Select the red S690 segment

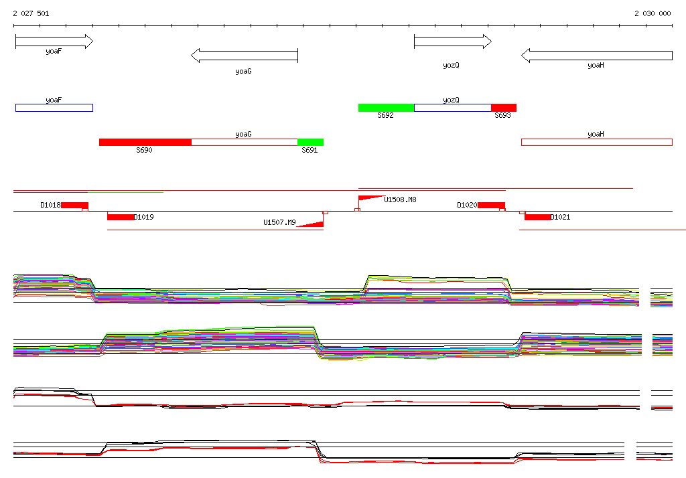click(145, 142)
